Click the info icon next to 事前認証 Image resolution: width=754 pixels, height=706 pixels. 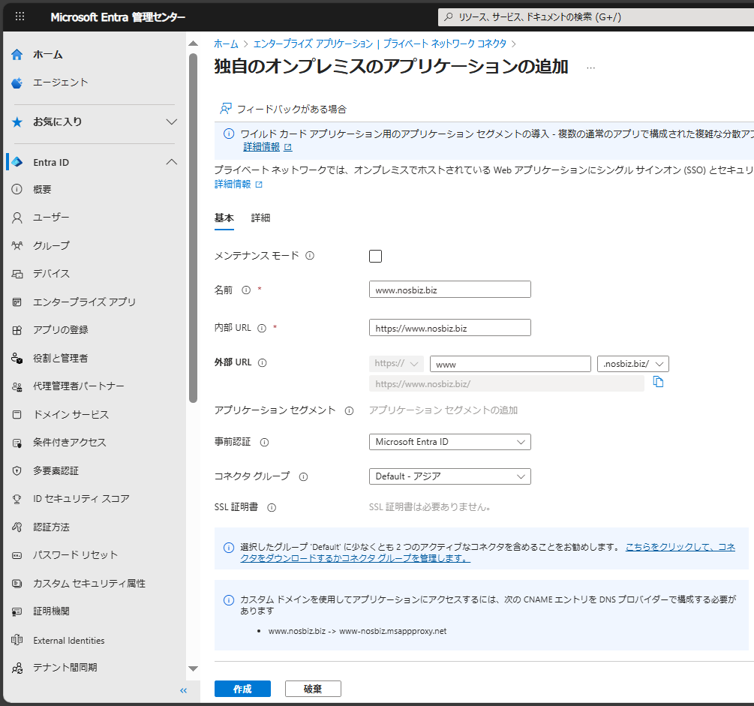pyautogui.click(x=264, y=443)
